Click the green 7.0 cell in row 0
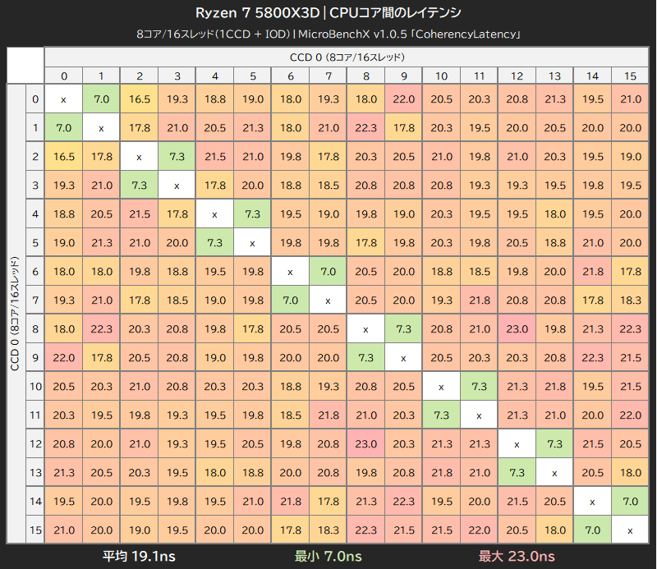Screen dimensions: 657x569 (101, 99)
